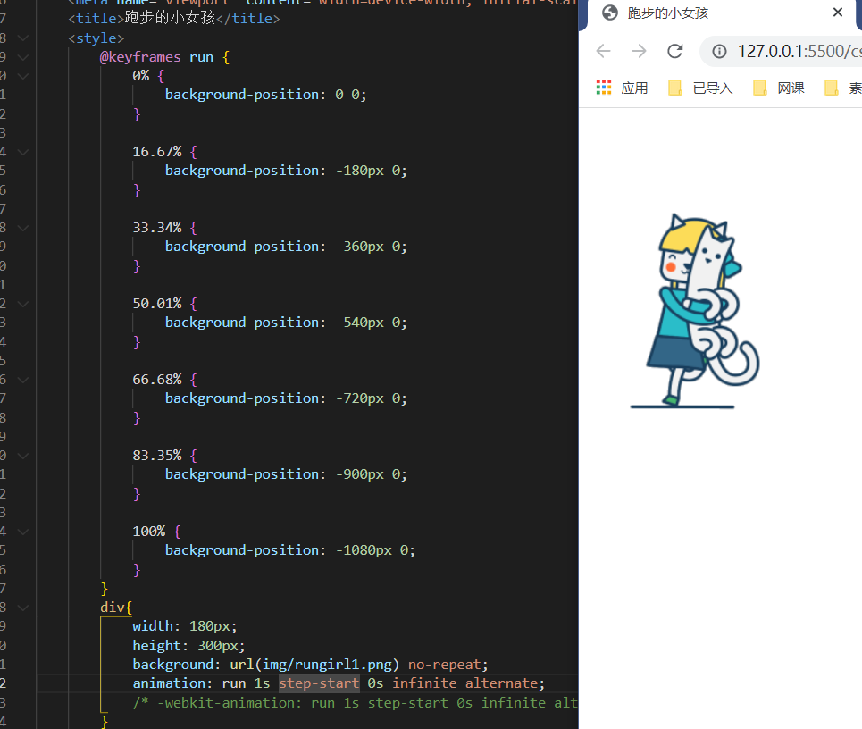Collapse the div rule fold arrow

23,607
